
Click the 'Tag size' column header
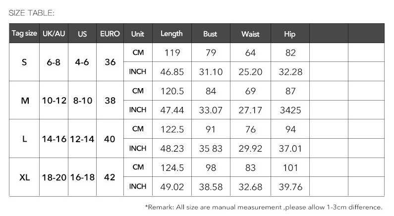[24, 34]
